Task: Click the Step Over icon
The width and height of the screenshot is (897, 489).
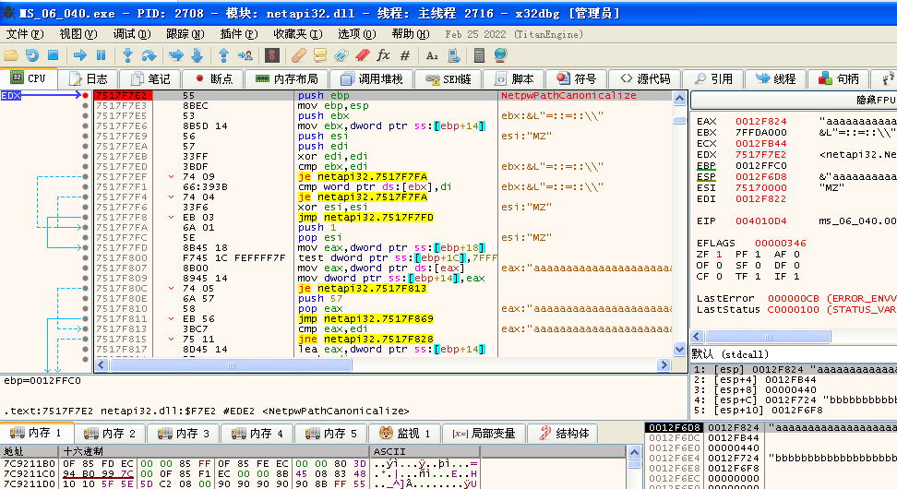Action: click(148, 55)
